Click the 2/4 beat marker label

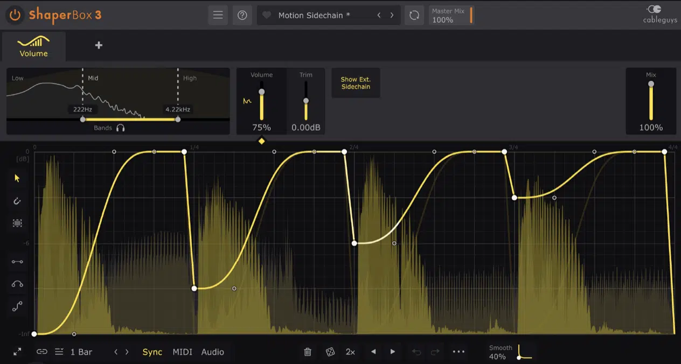click(354, 147)
